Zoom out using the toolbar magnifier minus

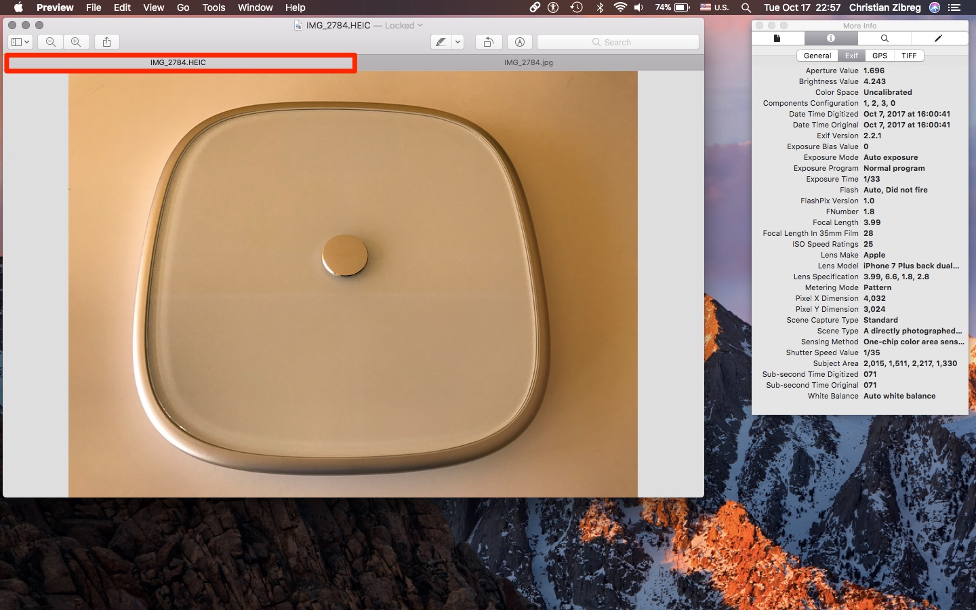coord(51,42)
